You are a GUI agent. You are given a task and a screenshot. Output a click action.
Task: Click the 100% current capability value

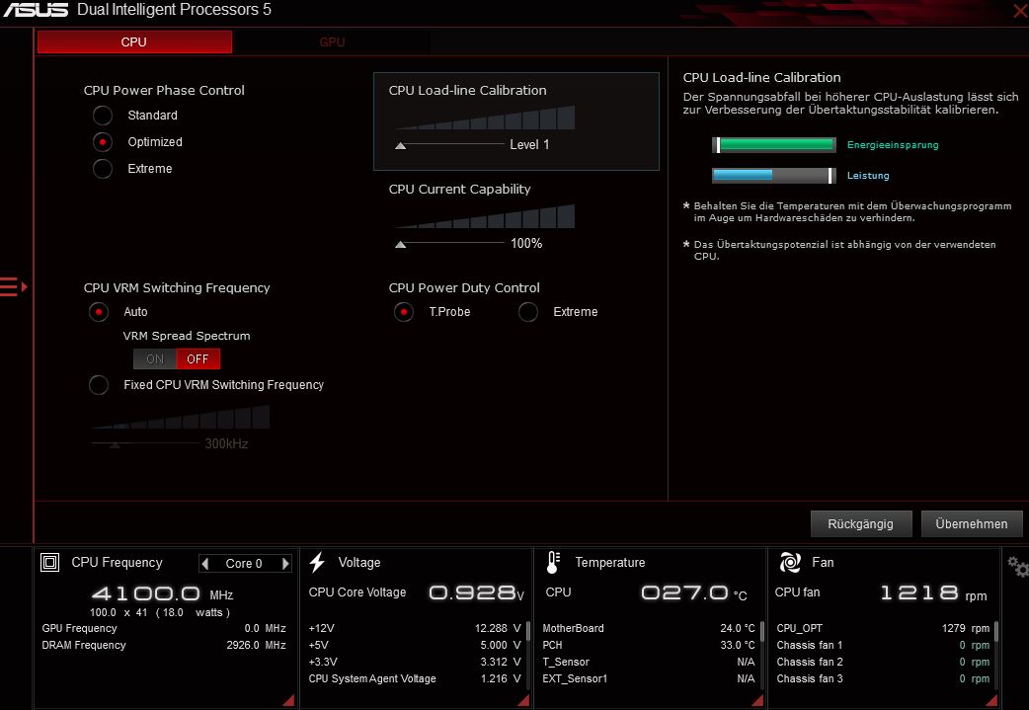tap(526, 244)
